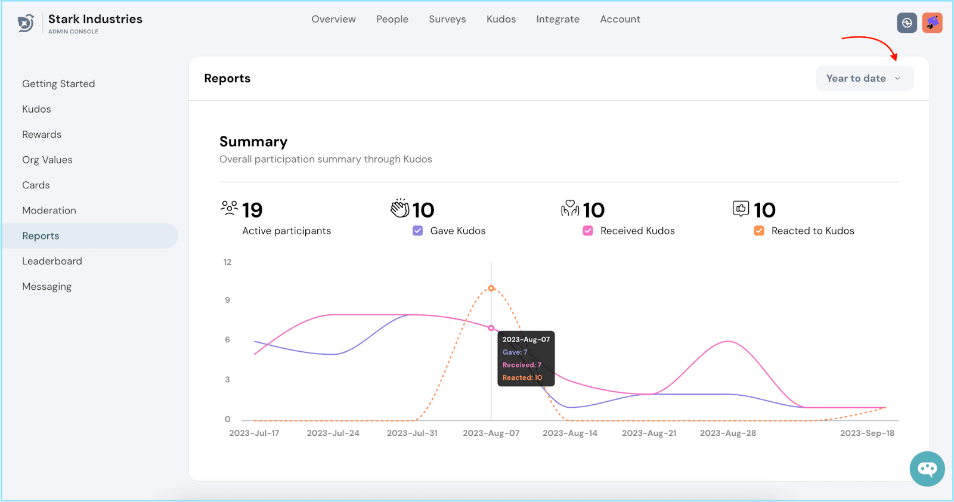Click the chevron in the date range selector
954x502 pixels.
897,79
